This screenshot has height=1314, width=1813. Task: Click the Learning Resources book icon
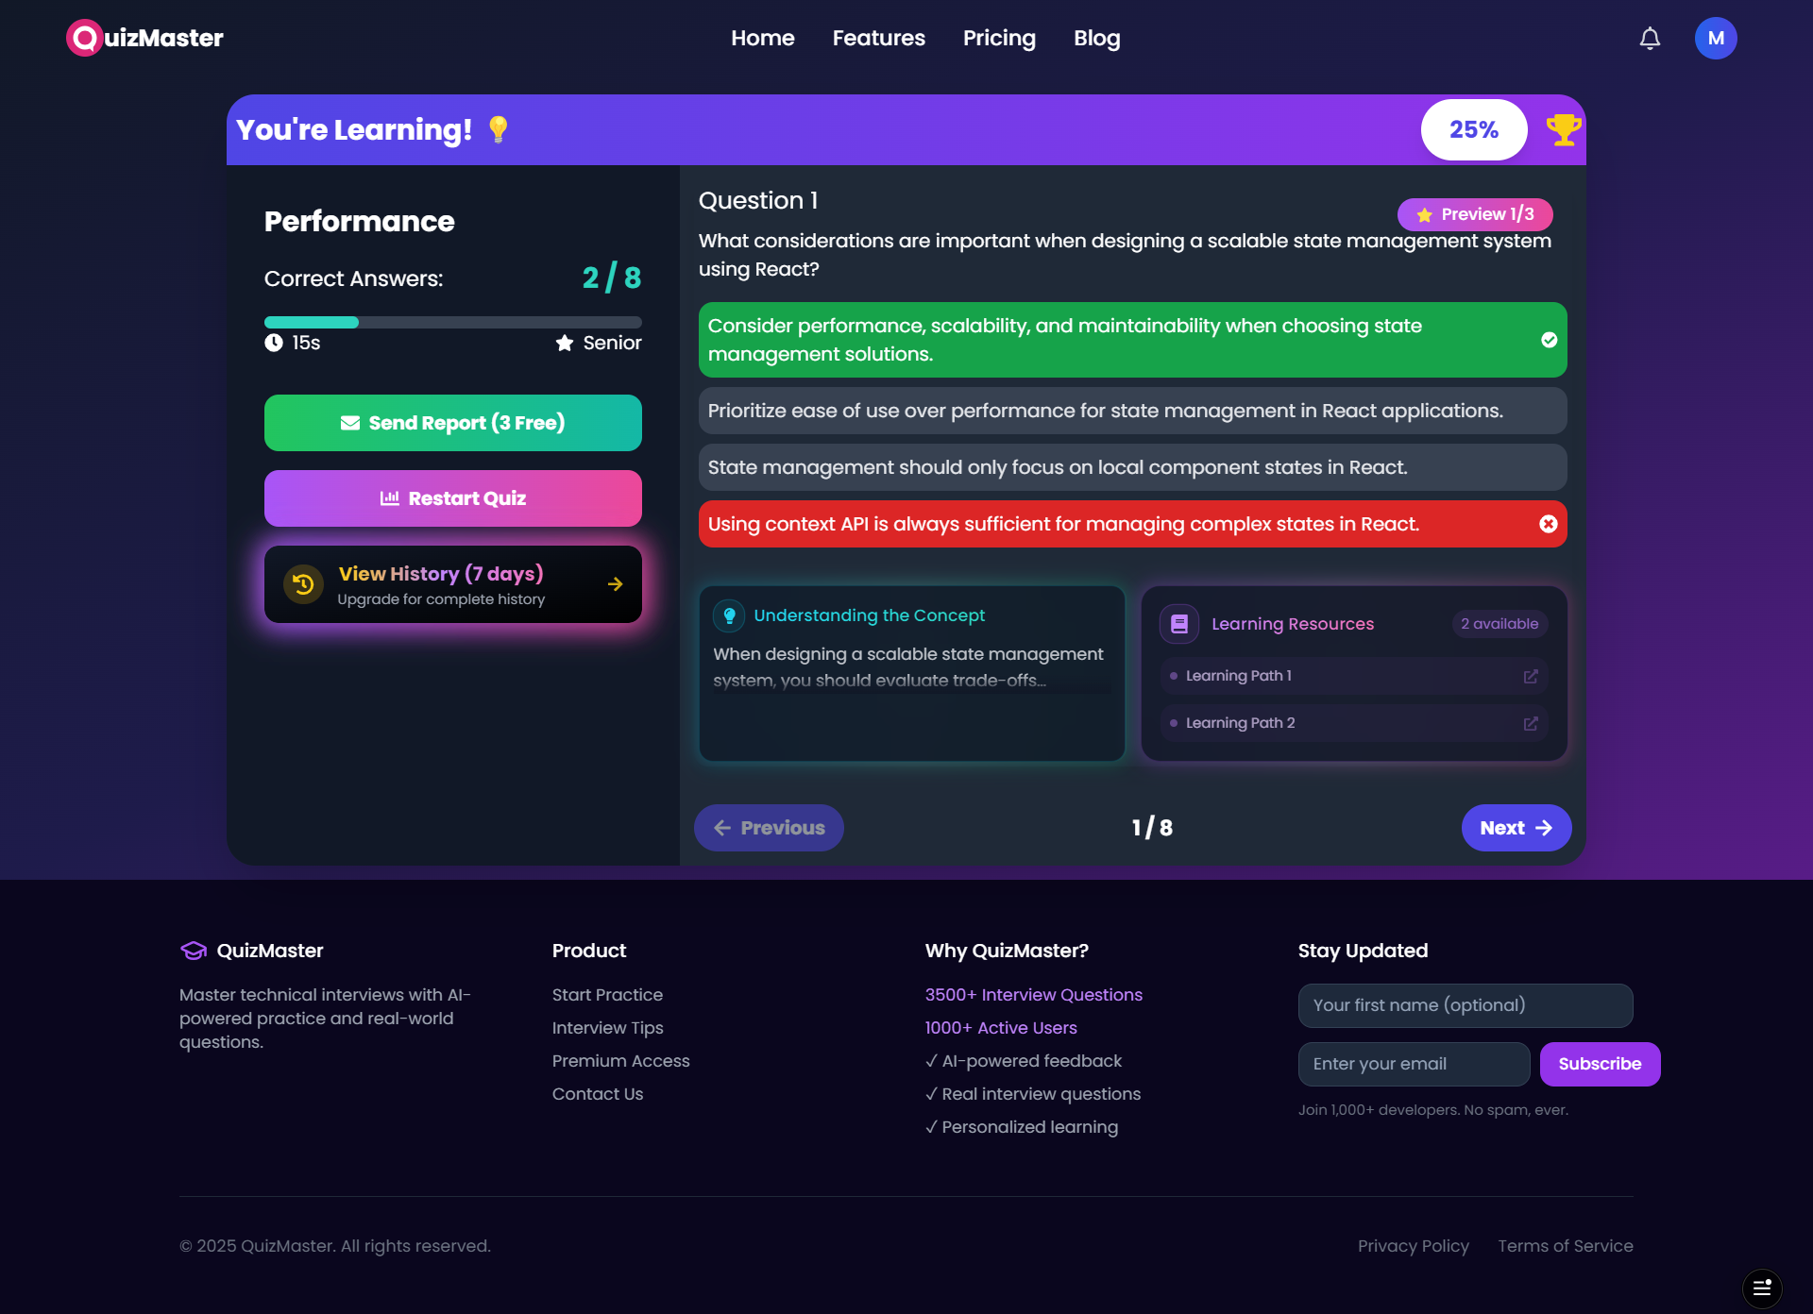(x=1179, y=624)
